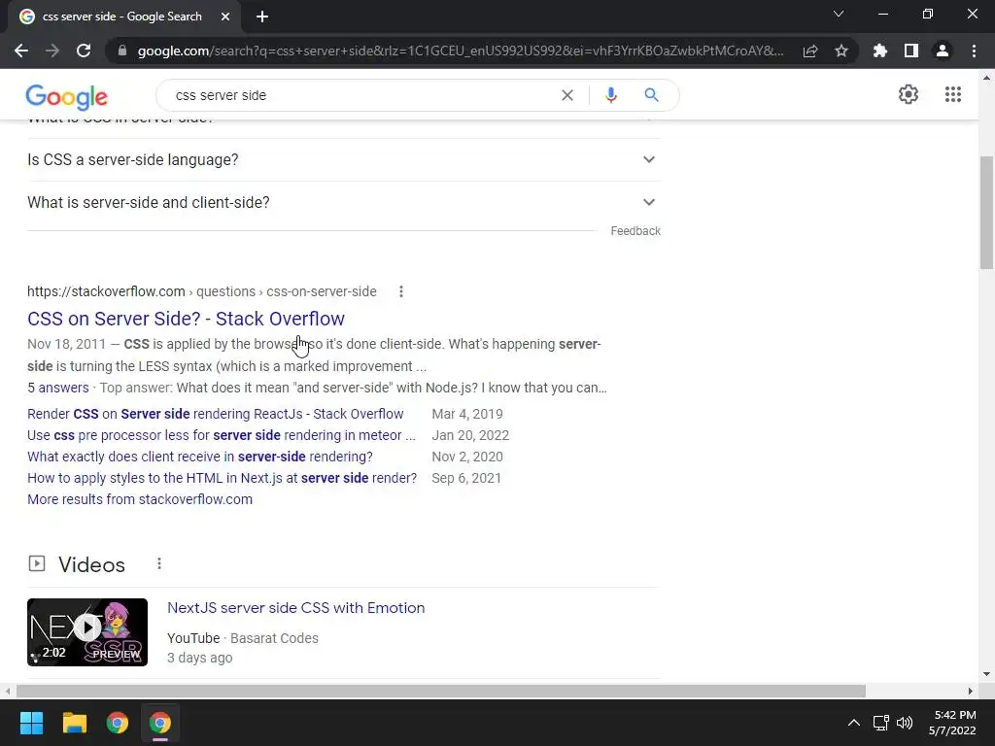Open Google settings gear icon

pyautogui.click(x=909, y=94)
